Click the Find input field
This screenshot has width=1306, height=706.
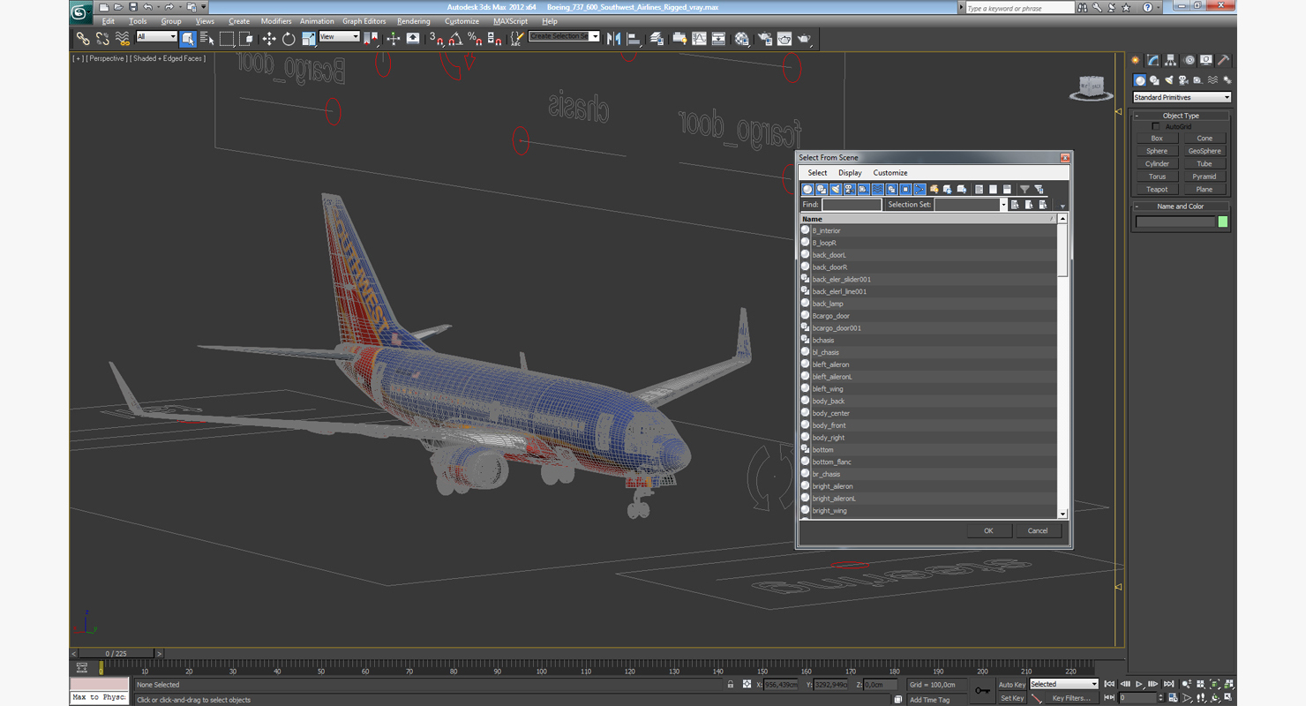pos(852,205)
